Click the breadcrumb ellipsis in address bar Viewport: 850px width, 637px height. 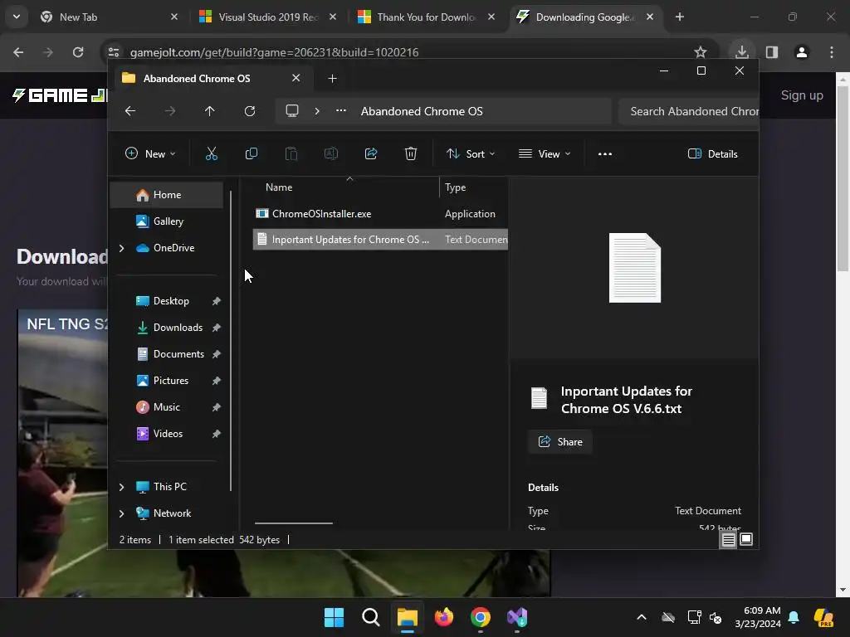coord(341,110)
